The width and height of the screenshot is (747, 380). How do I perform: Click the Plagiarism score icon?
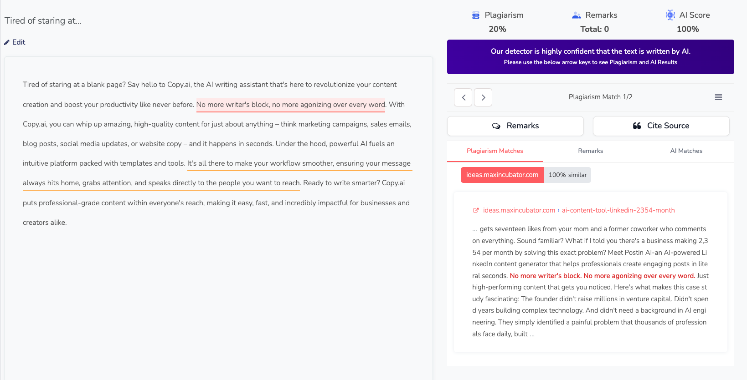(x=476, y=15)
